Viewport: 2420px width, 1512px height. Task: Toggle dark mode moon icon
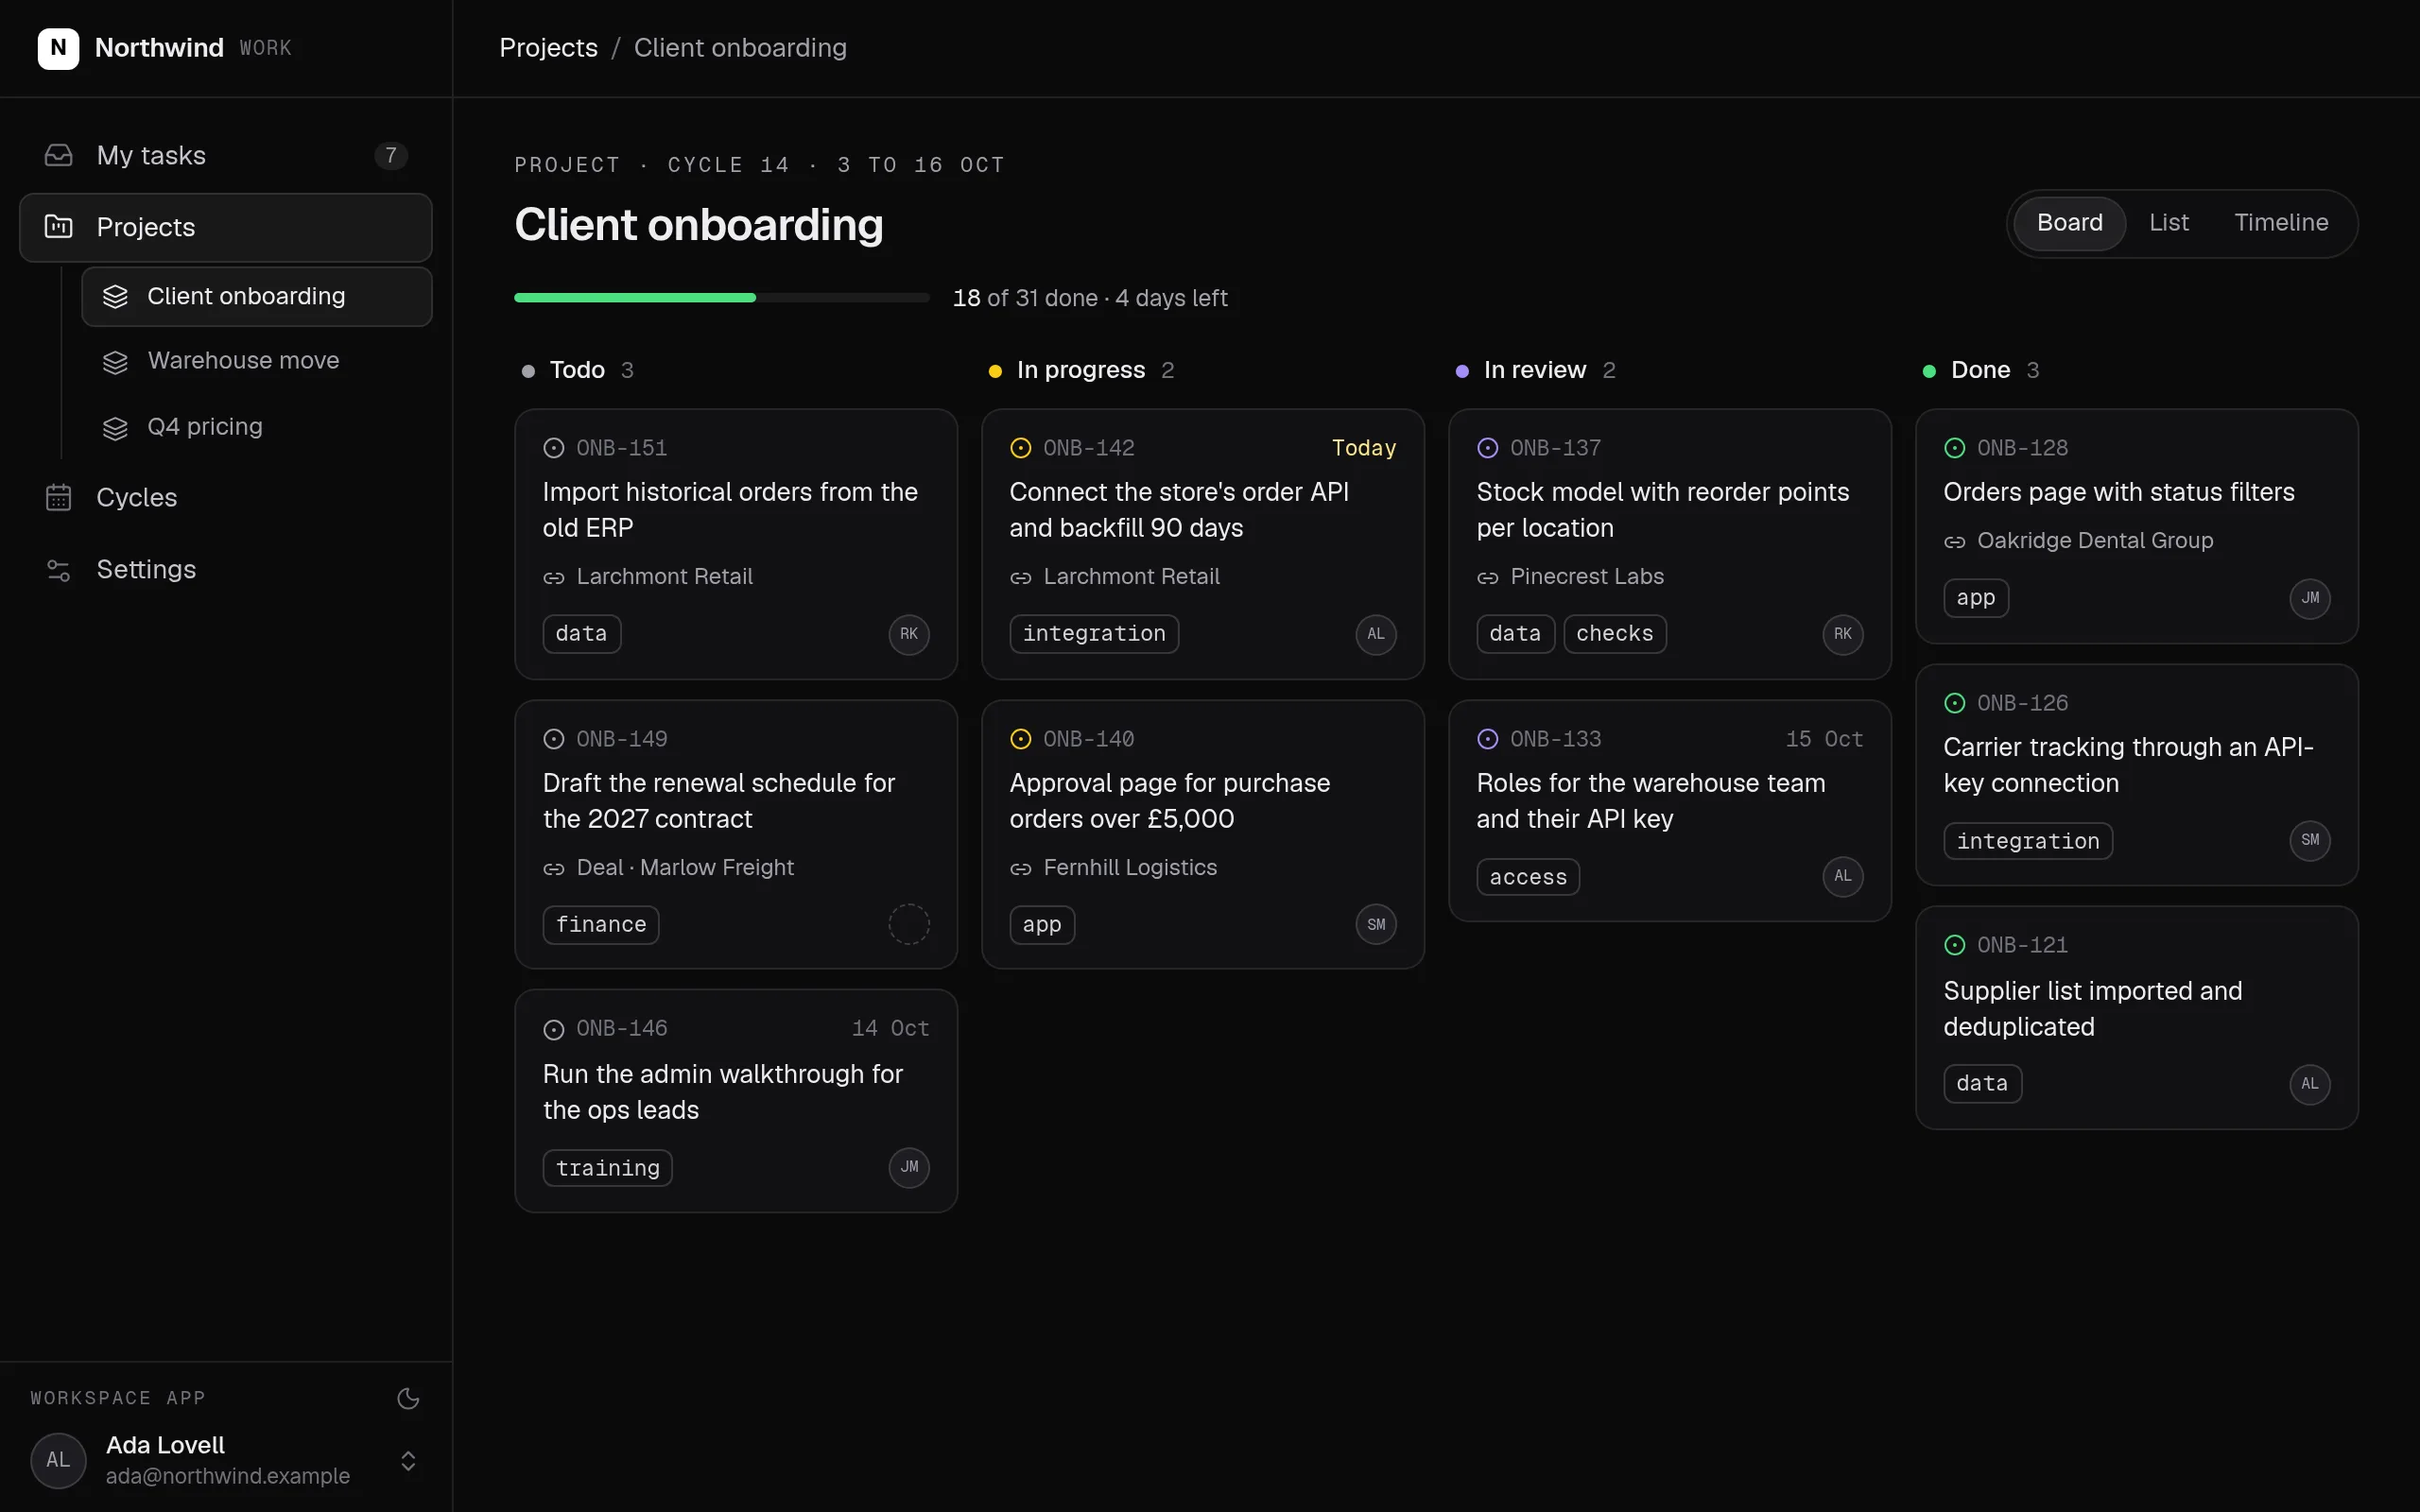(408, 1398)
